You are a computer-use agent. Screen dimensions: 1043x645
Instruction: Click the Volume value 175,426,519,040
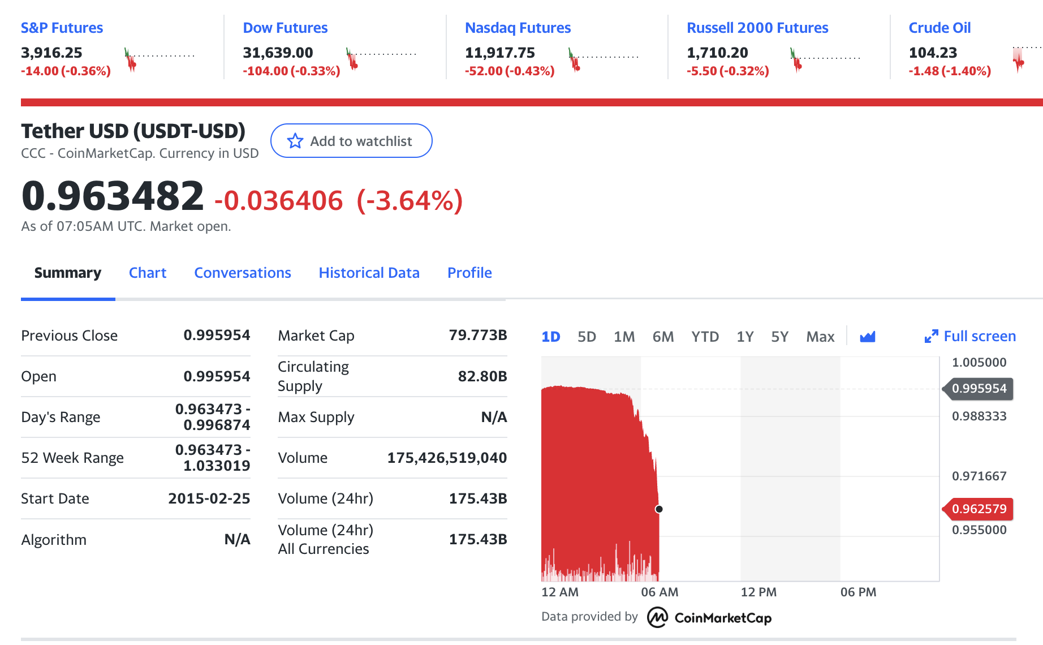(x=447, y=458)
